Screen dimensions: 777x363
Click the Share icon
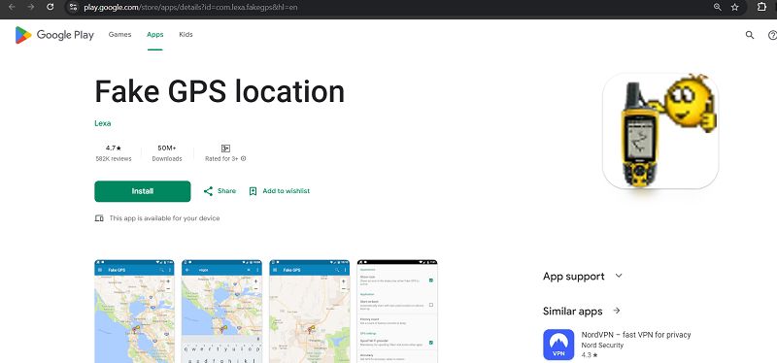point(208,191)
